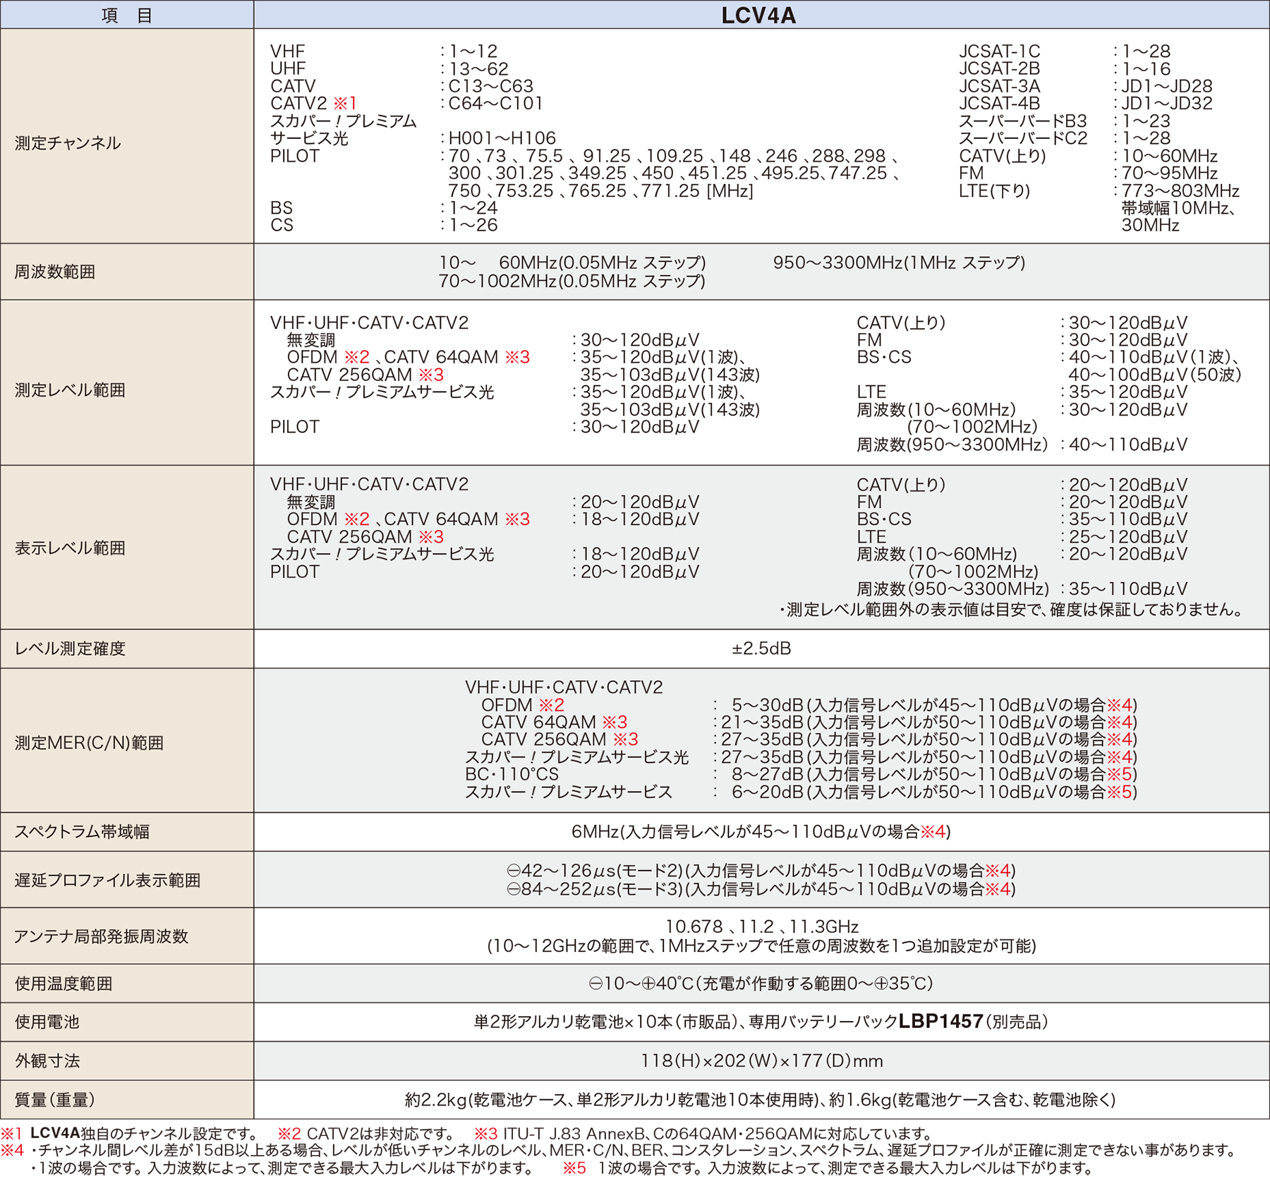Click the 項目 header cell
The height and width of the screenshot is (1179, 1270).
click(127, 16)
